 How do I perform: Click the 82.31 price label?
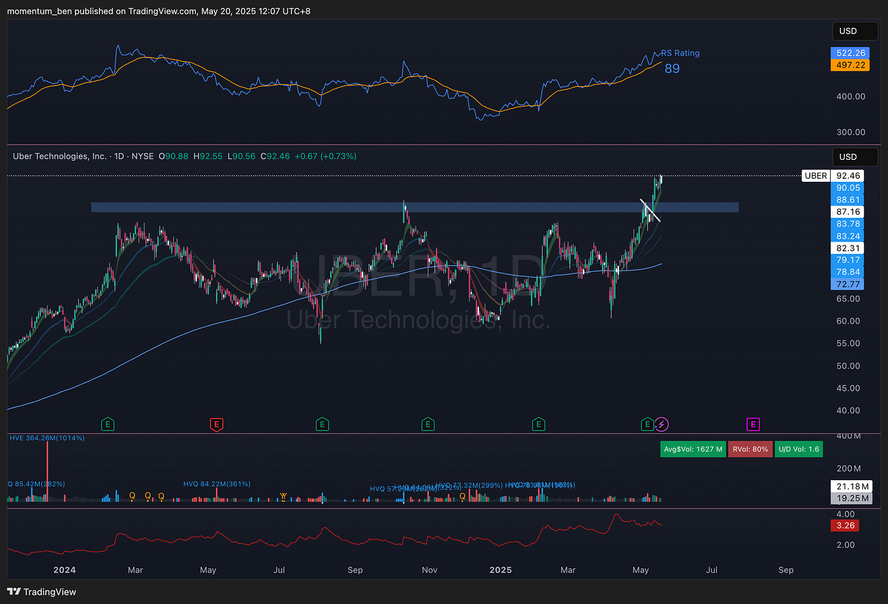click(x=848, y=248)
